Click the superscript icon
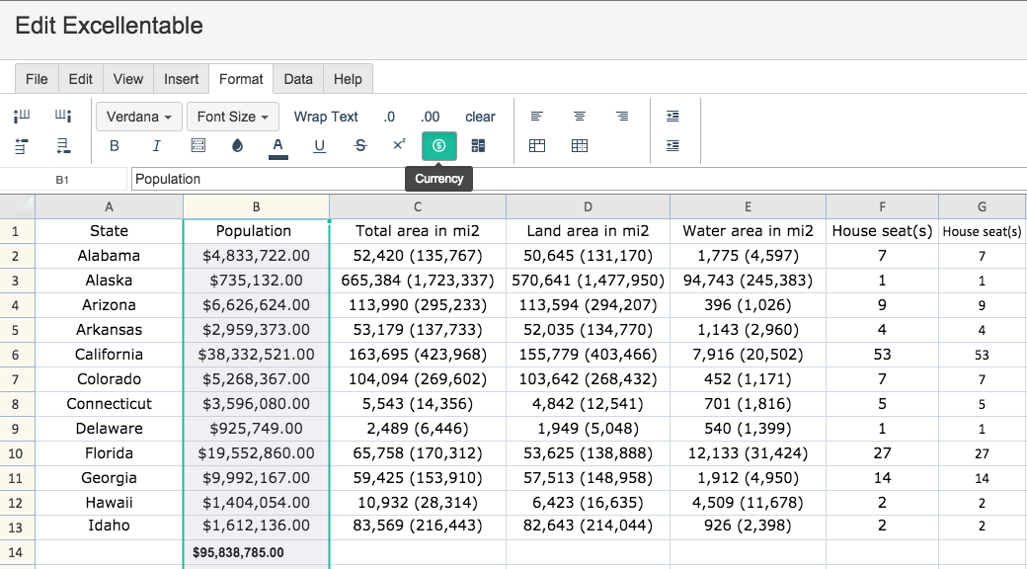Viewport: 1027px width, 569px height. (399, 145)
